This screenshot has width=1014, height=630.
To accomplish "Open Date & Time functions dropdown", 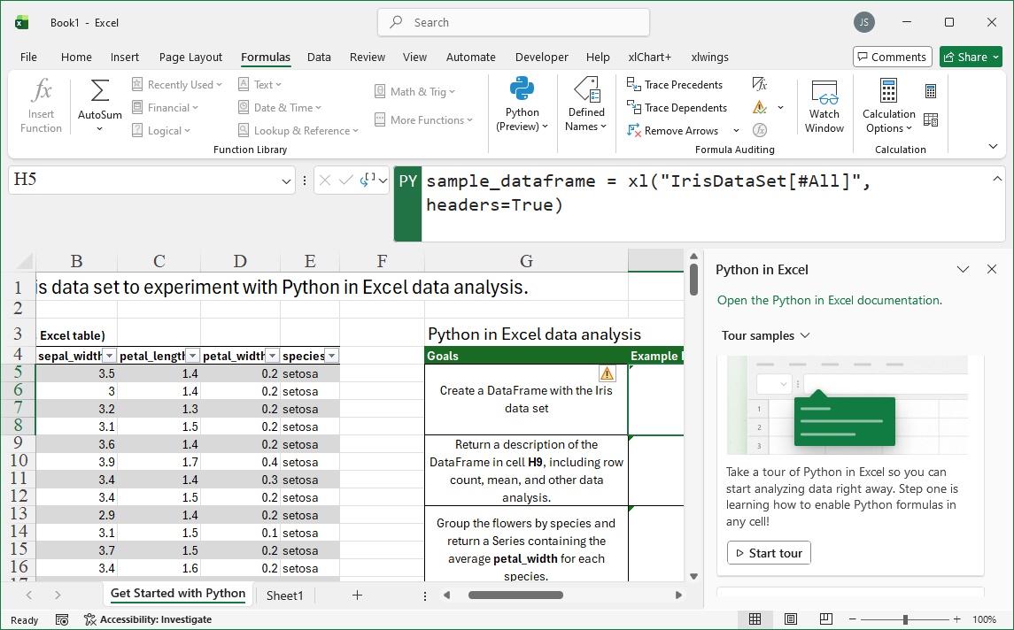I will [x=279, y=108].
